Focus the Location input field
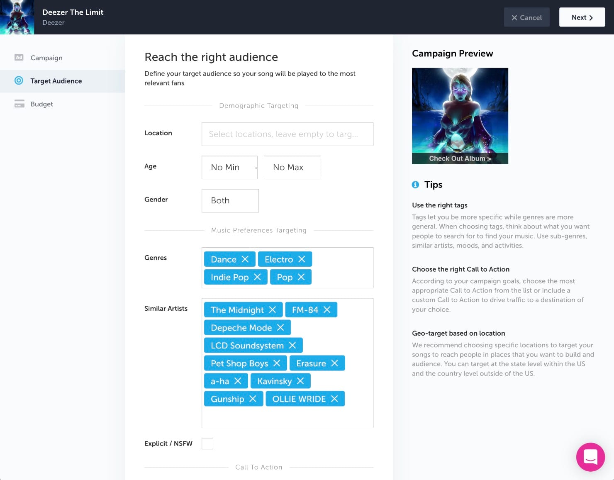 tap(287, 134)
